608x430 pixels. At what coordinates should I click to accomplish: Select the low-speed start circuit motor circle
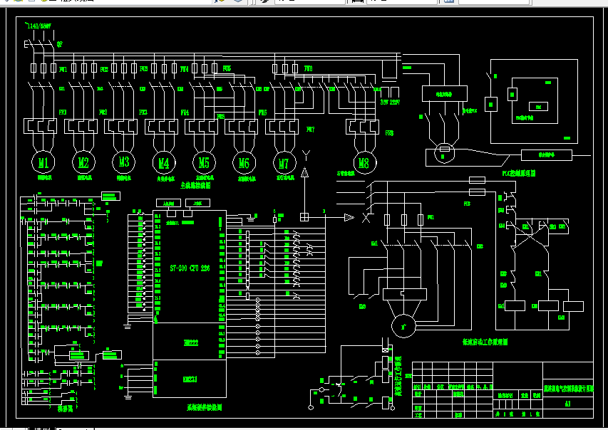click(403, 327)
